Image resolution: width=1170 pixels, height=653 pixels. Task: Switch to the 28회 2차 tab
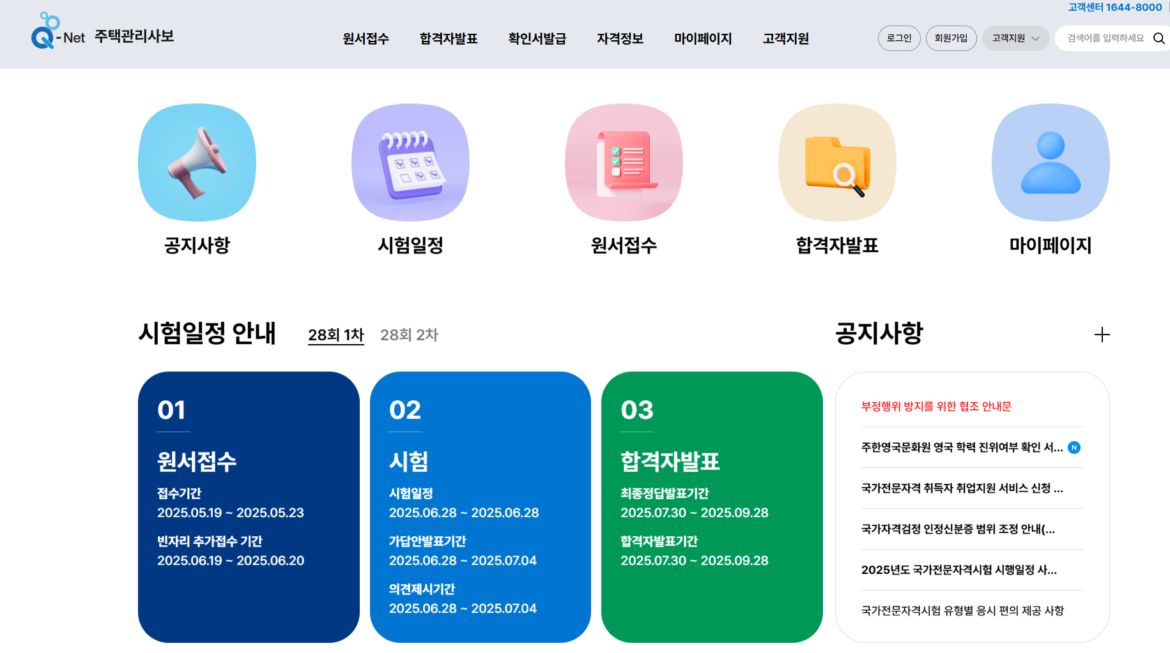(x=409, y=335)
